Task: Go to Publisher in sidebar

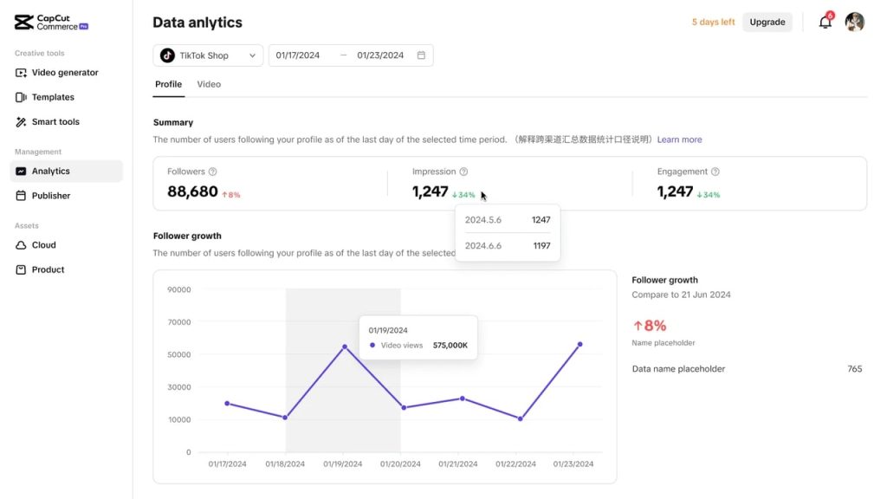Action: coord(51,196)
